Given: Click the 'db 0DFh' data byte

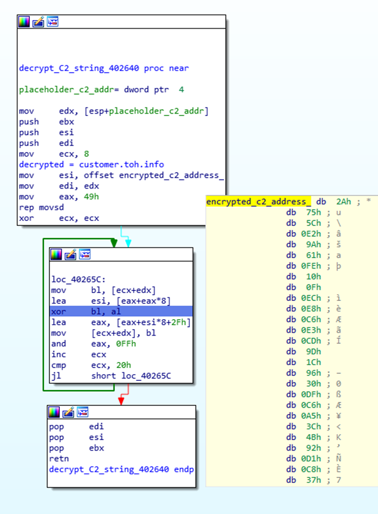Looking at the screenshot, I should (313, 394).
